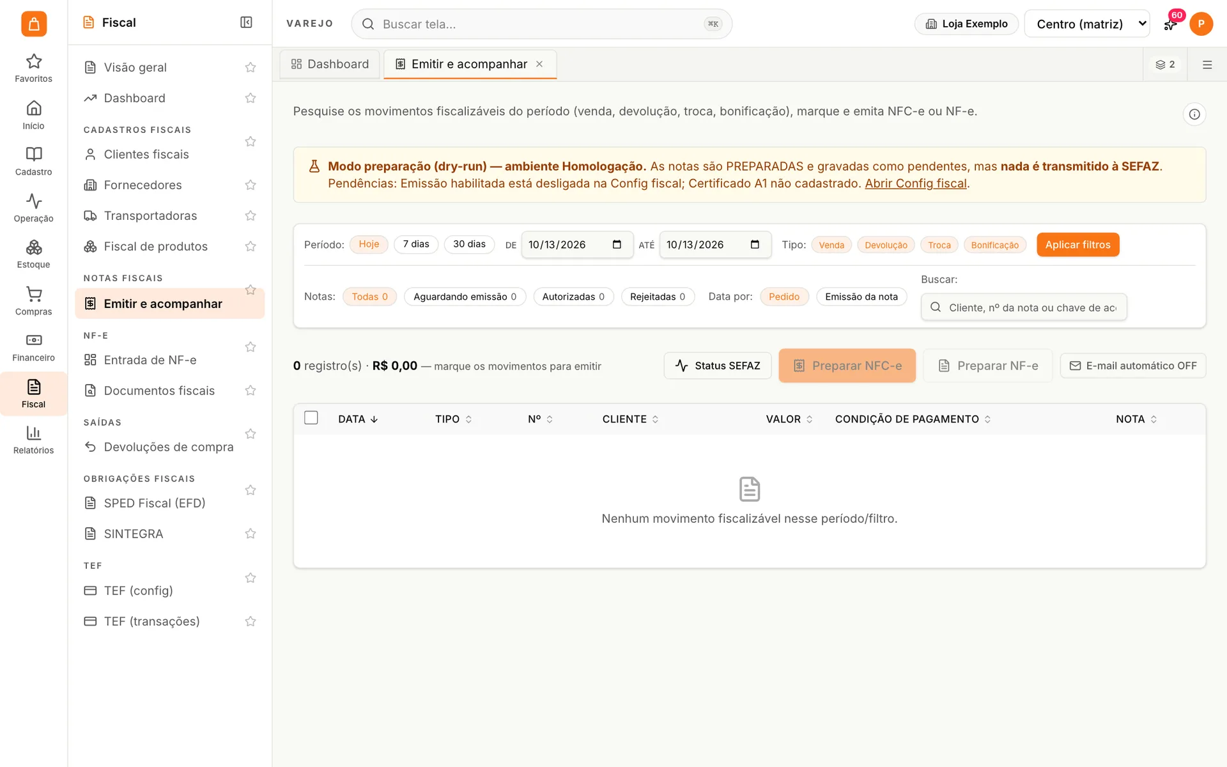Toggle the Venda type filter chip
The width and height of the screenshot is (1227, 767).
831,245
